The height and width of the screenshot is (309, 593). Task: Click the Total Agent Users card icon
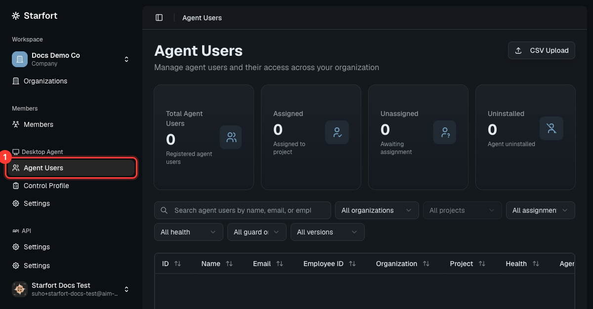(x=231, y=137)
